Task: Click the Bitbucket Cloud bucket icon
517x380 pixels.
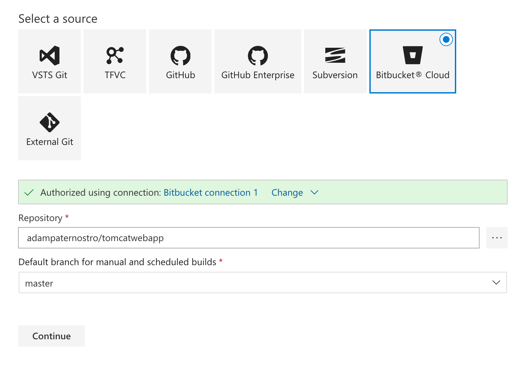Action: tap(413, 55)
